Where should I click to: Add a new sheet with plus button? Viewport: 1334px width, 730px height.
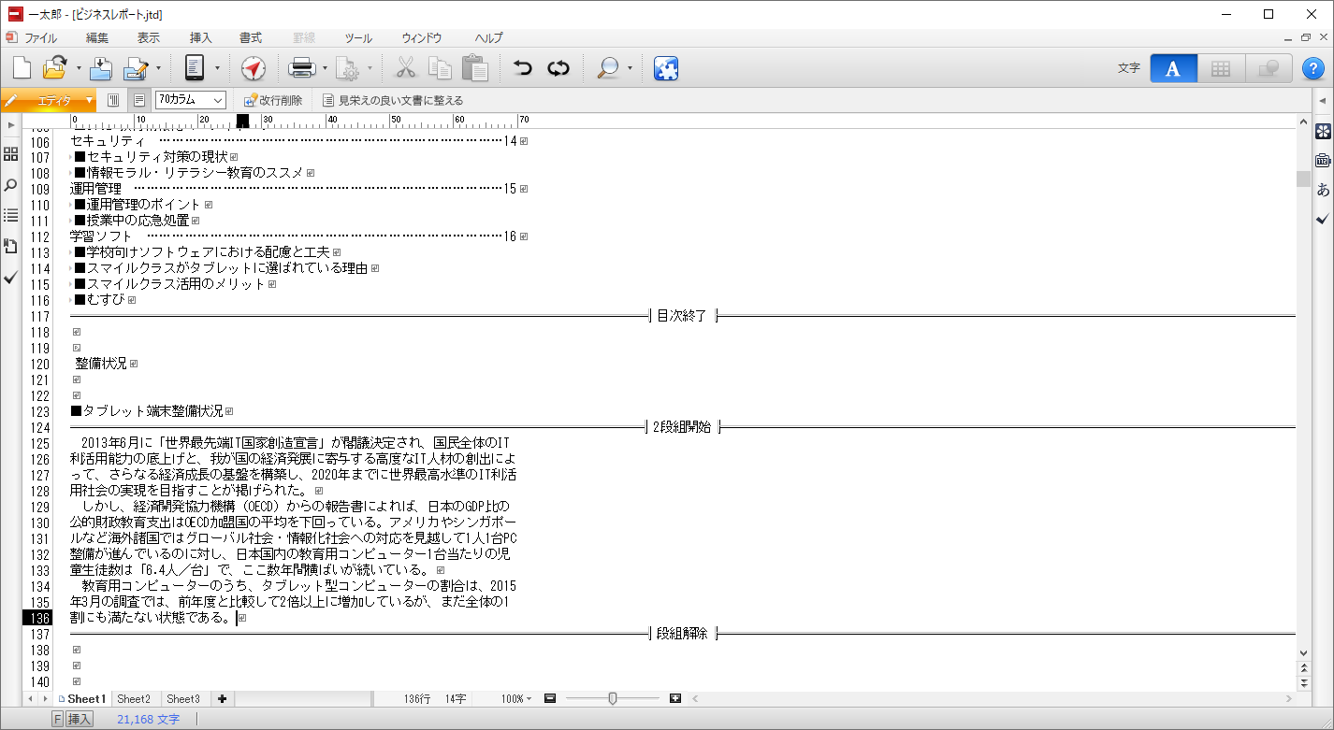pyautogui.click(x=222, y=699)
